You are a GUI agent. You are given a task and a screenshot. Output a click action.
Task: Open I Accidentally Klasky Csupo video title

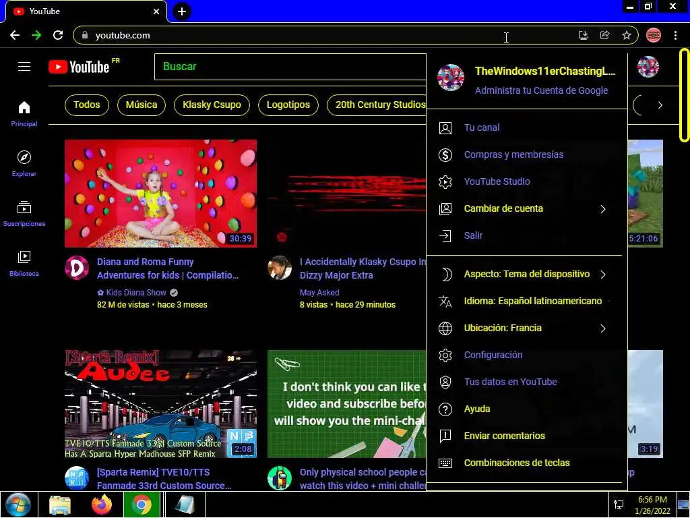coord(363,268)
